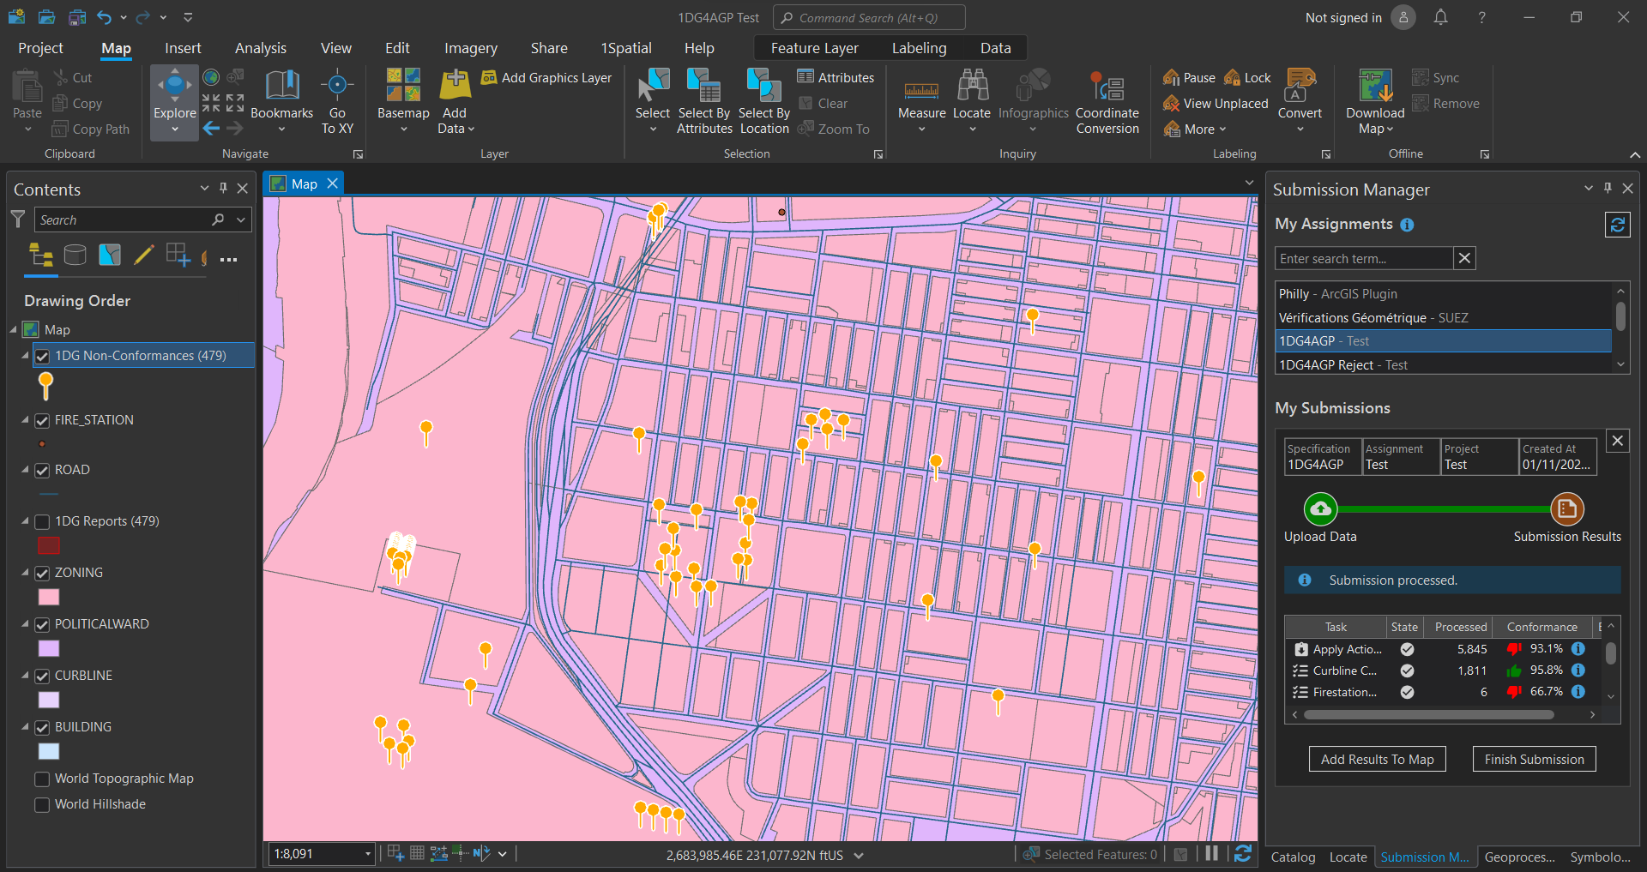This screenshot has width=1647, height=872.
Task: Open coordinate display units dropdown
Action: (x=859, y=855)
